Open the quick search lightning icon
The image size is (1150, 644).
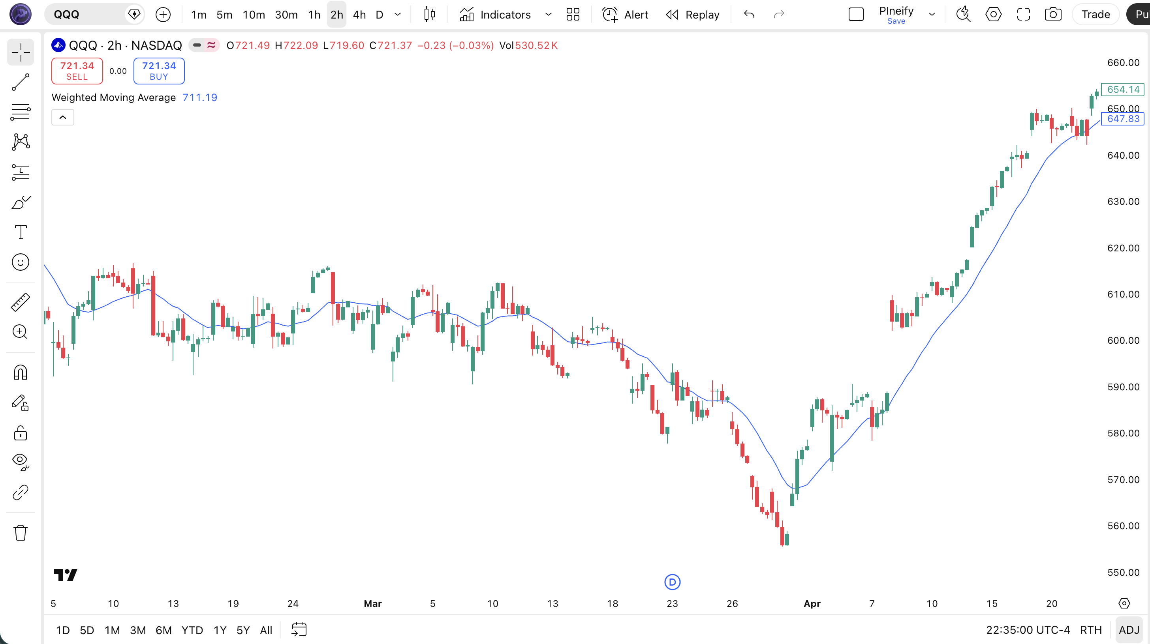click(x=963, y=15)
